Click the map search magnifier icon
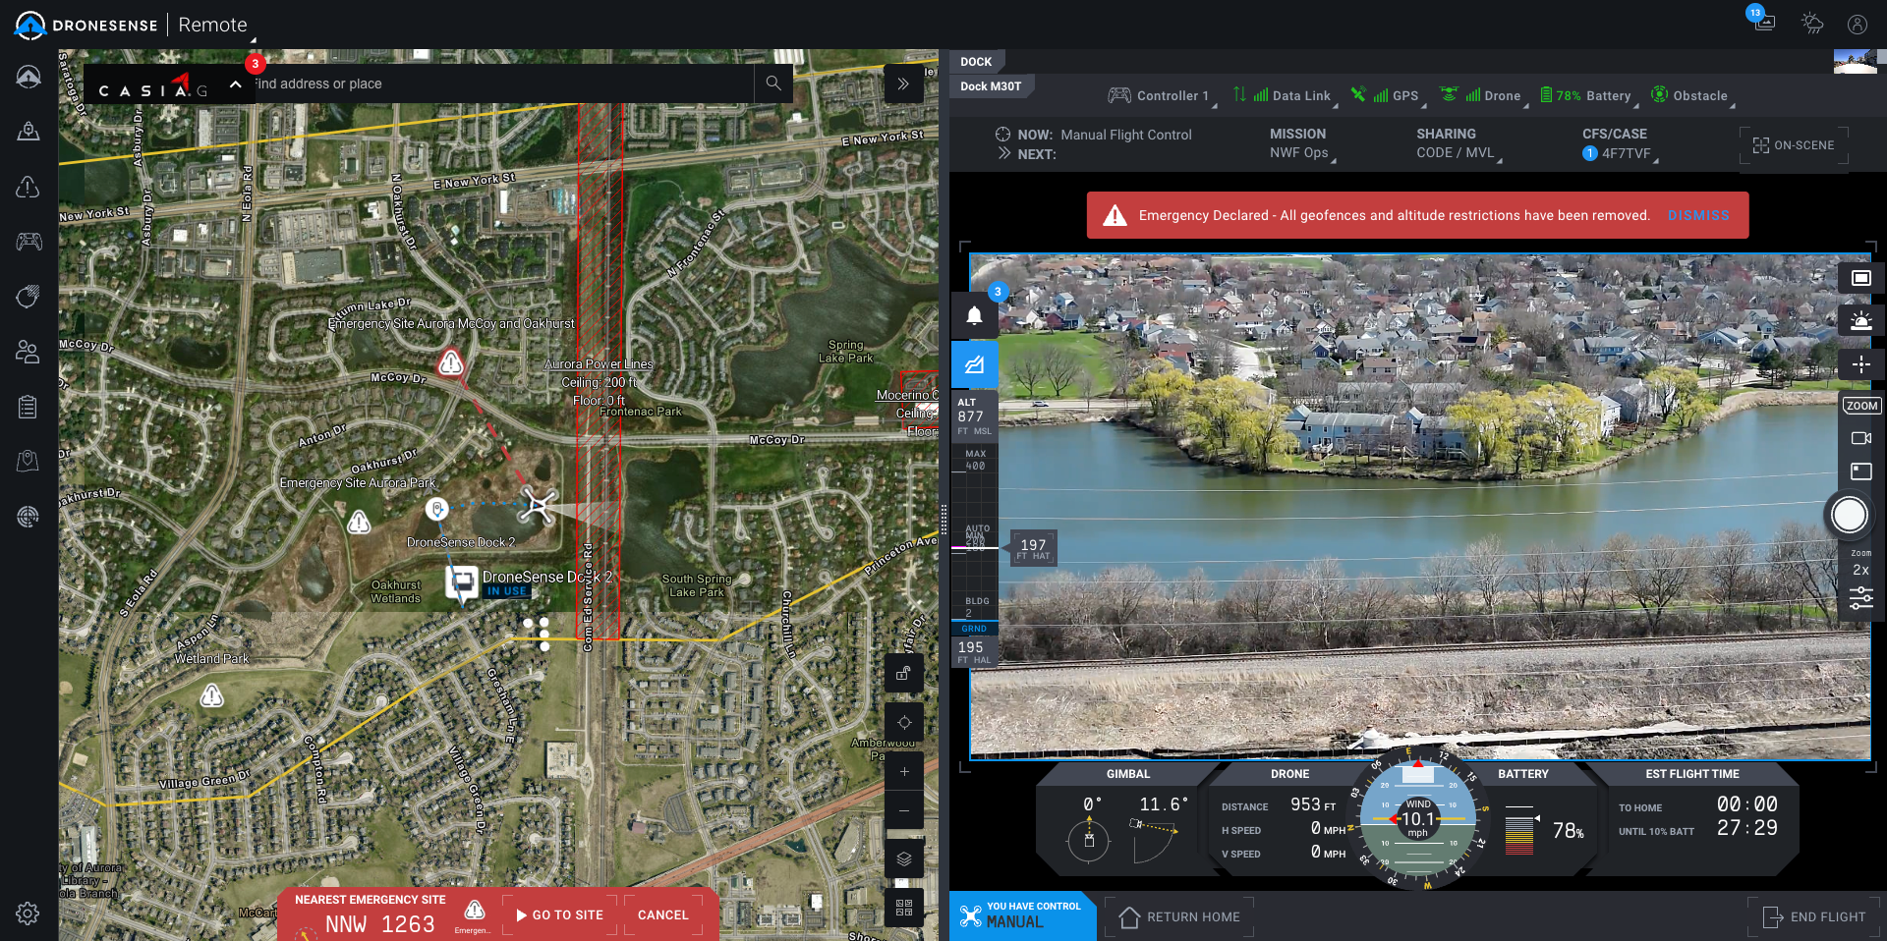The height and width of the screenshot is (941, 1887). coord(773,83)
